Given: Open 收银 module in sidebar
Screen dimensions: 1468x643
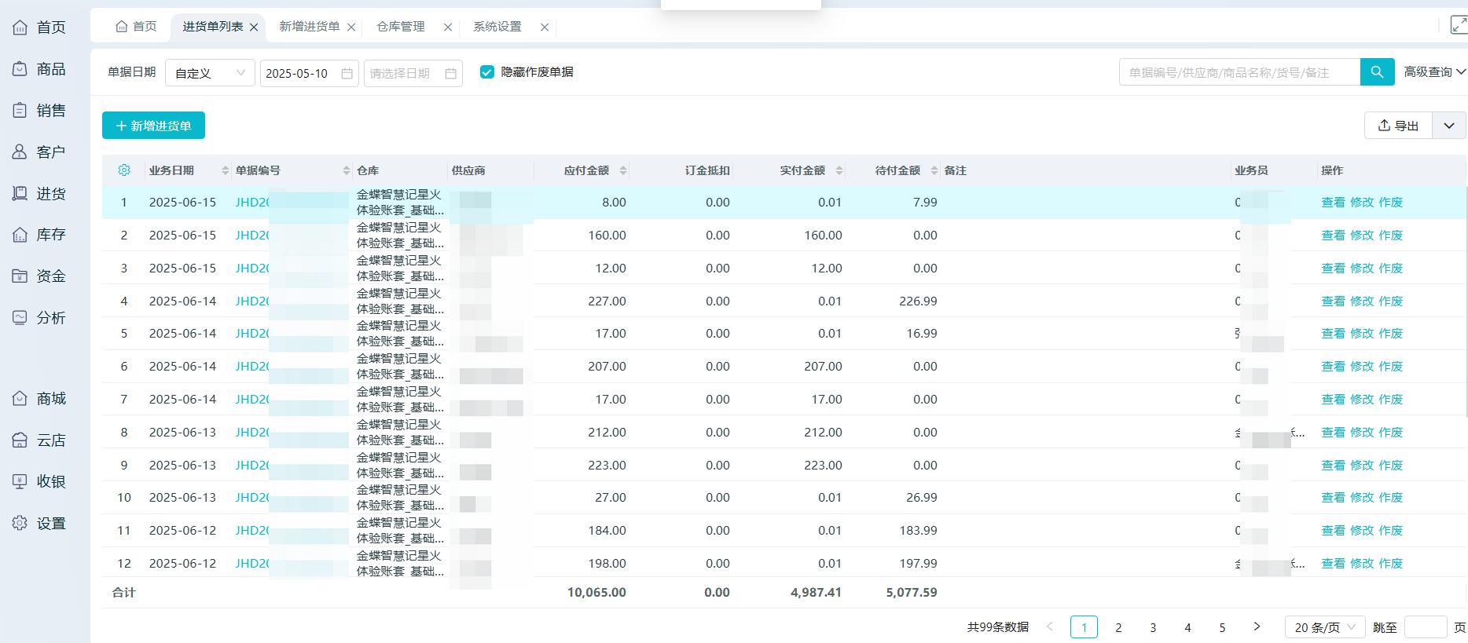Looking at the screenshot, I should point(39,481).
